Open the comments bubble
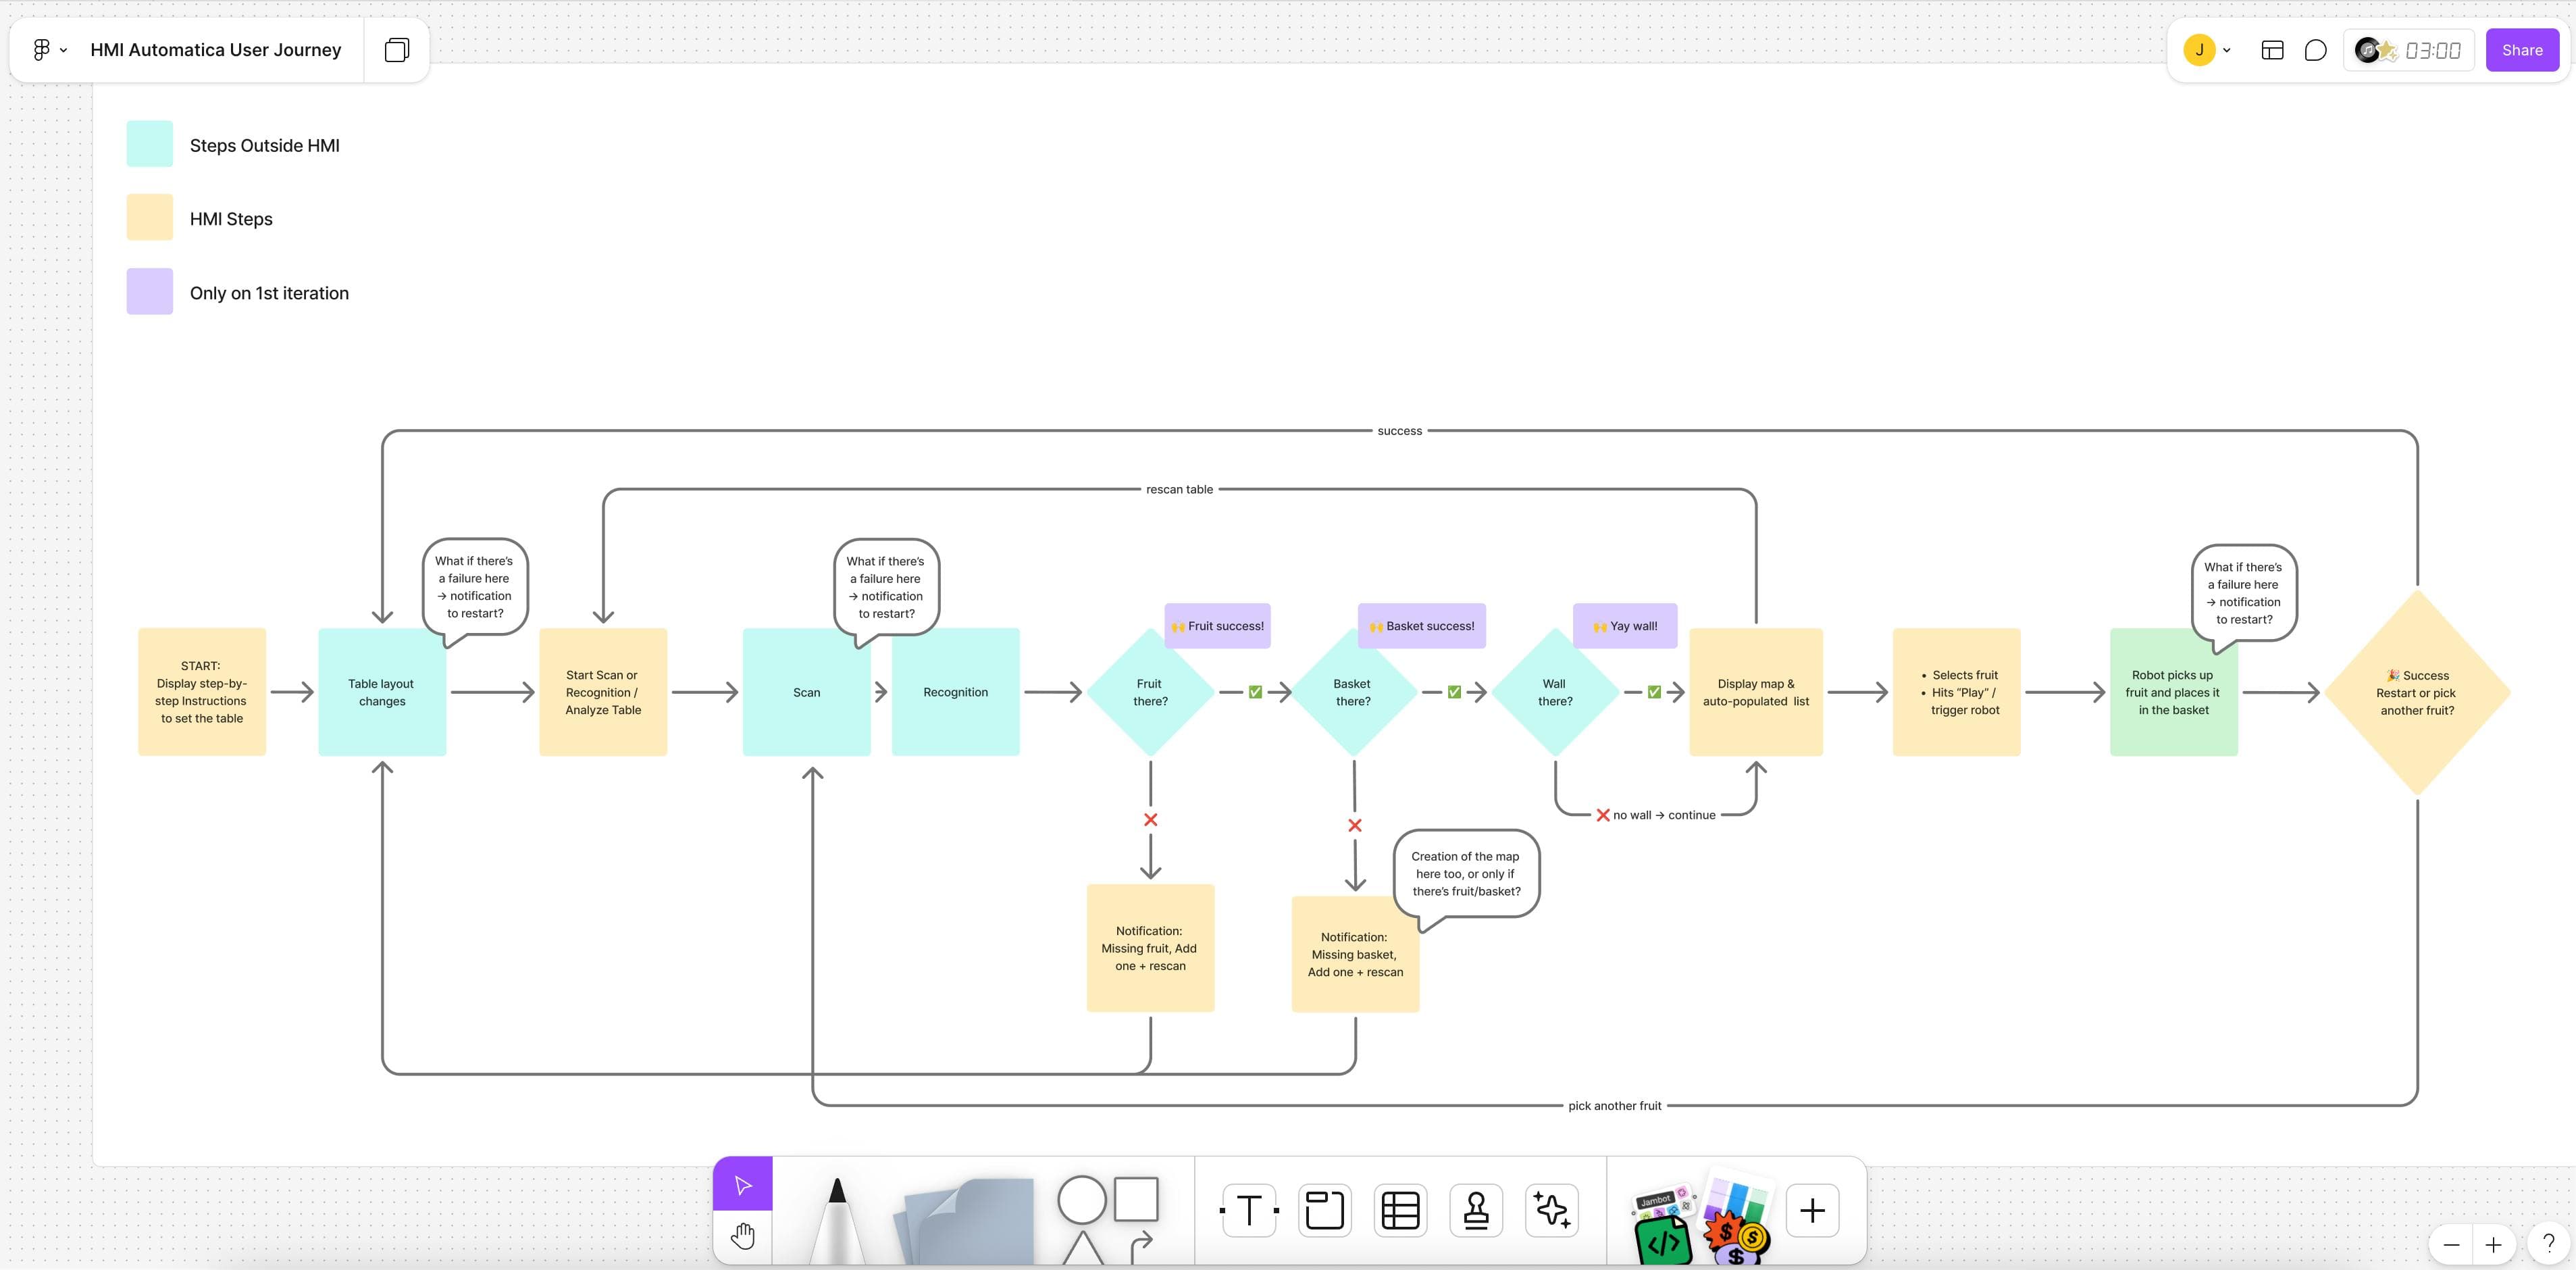Viewport: 2576px width, 1270px height. (x=2315, y=49)
